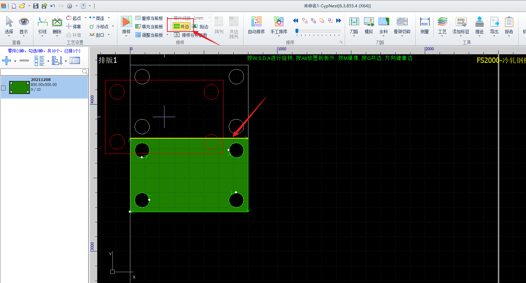Viewport: 526px width, 283px height.
Task: Expand the 微连 dropdown arrow
Action: click(x=109, y=18)
